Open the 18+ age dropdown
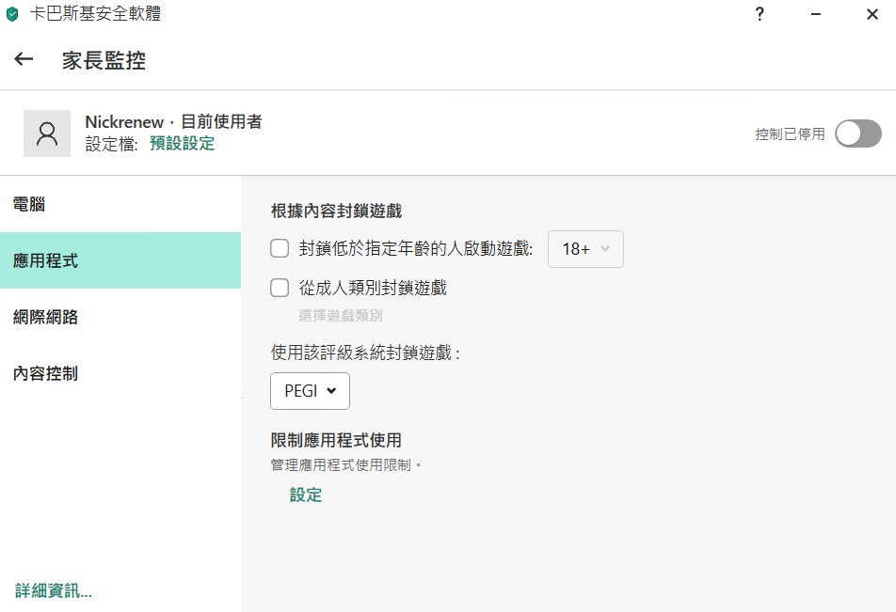 pos(585,249)
